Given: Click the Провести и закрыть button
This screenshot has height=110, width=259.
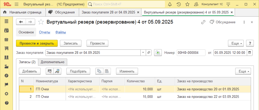Looking at the screenshot, I should click(x=37, y=43).
